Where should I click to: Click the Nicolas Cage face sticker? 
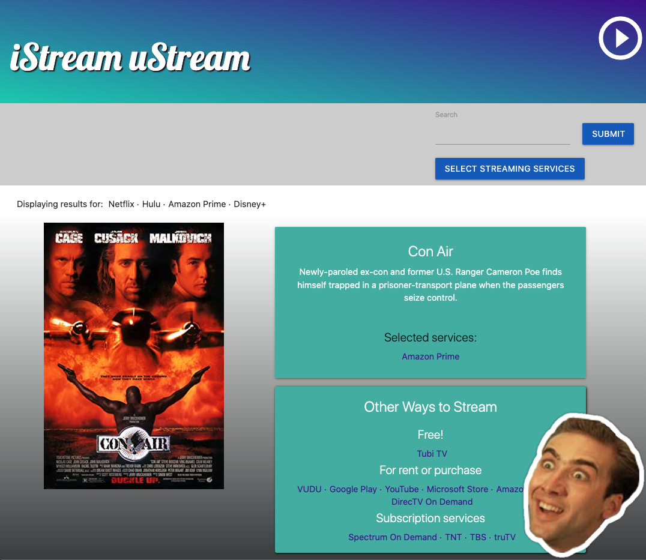581,483
